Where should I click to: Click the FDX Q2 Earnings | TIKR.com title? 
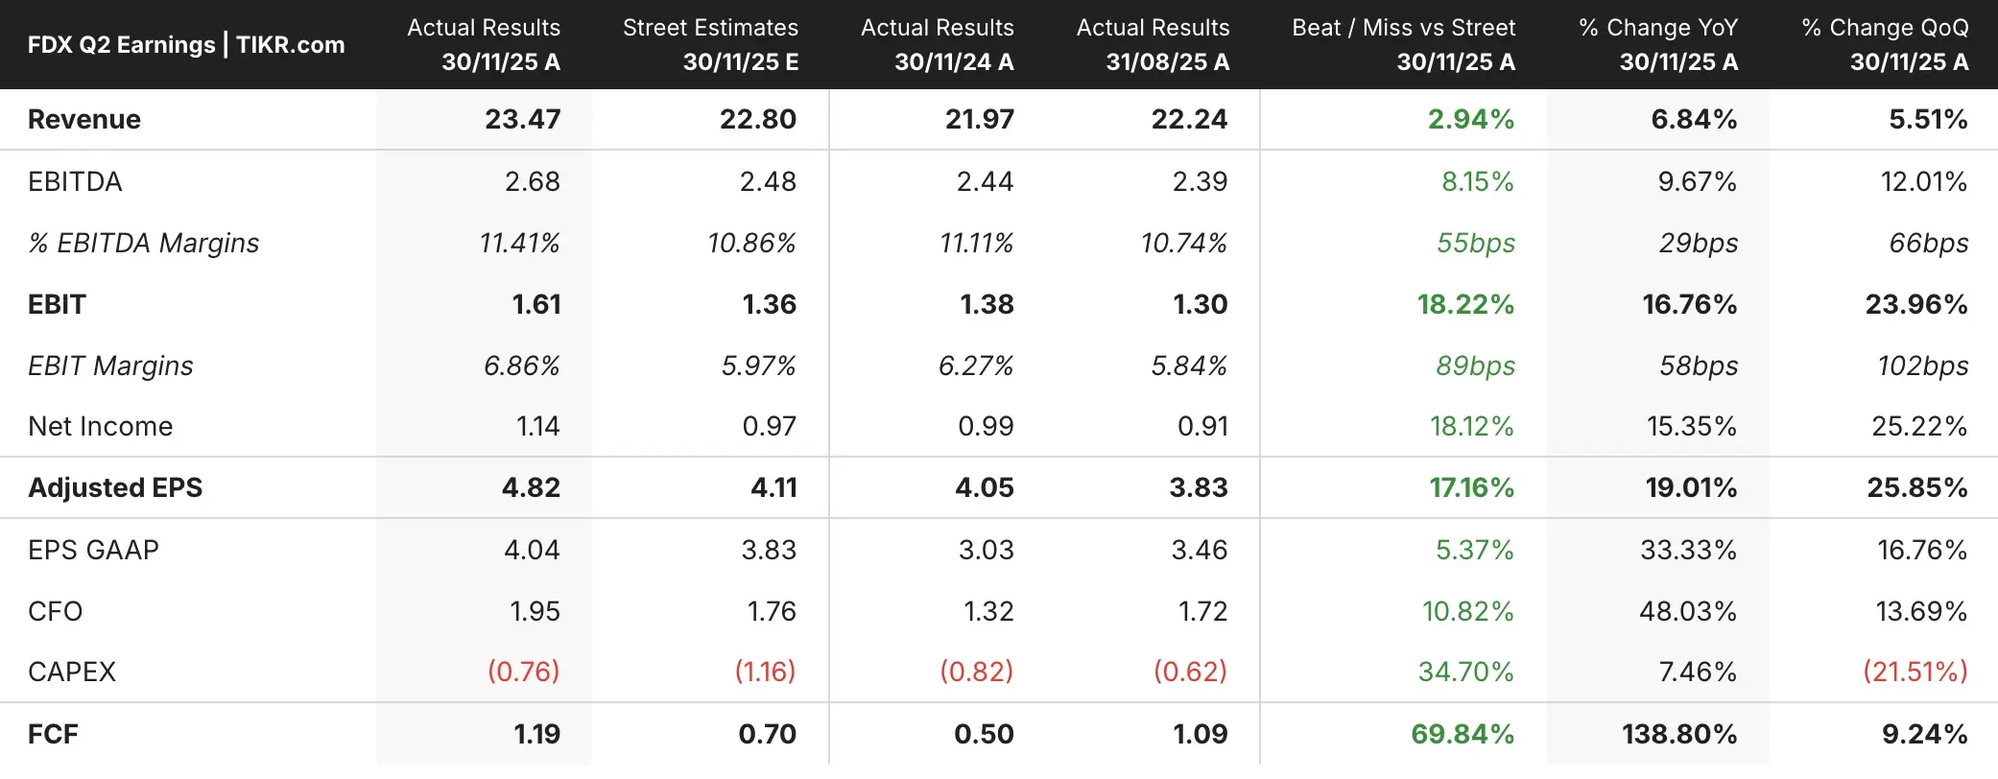186,45
